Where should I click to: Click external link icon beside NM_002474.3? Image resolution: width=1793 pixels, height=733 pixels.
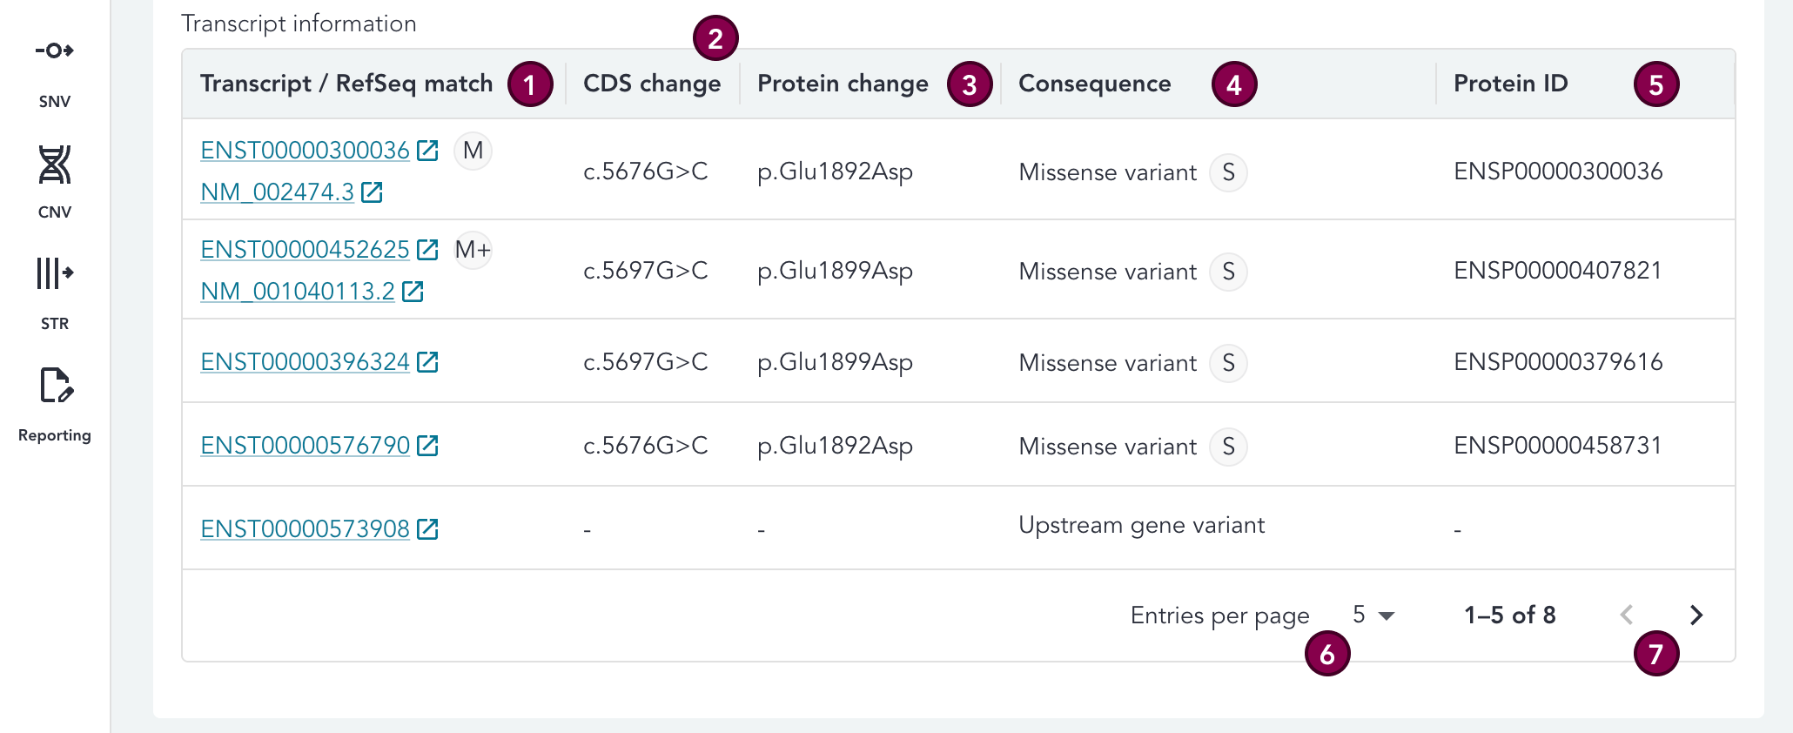point(372,192)
